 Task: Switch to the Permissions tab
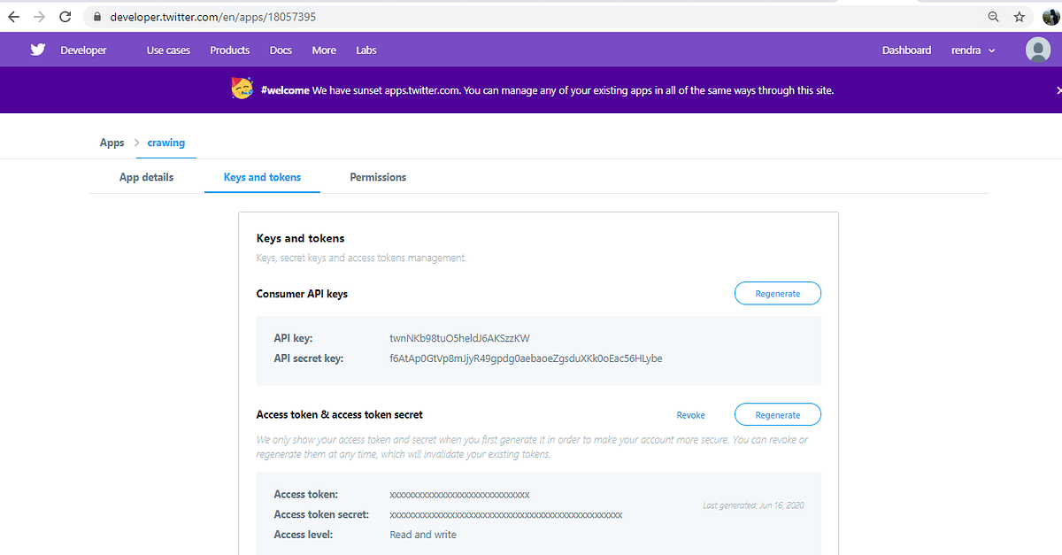point(378,177)
